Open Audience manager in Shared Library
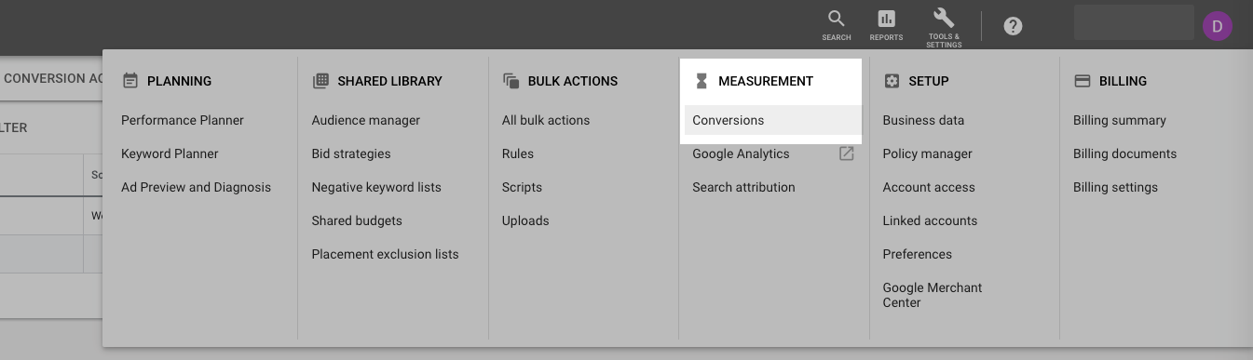 (x=365, y=120)
